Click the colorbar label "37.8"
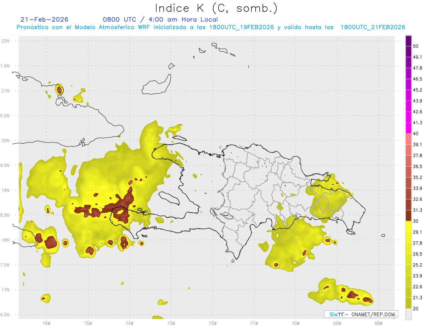Screen dimensions: 425x328 [x=418, y=156]
